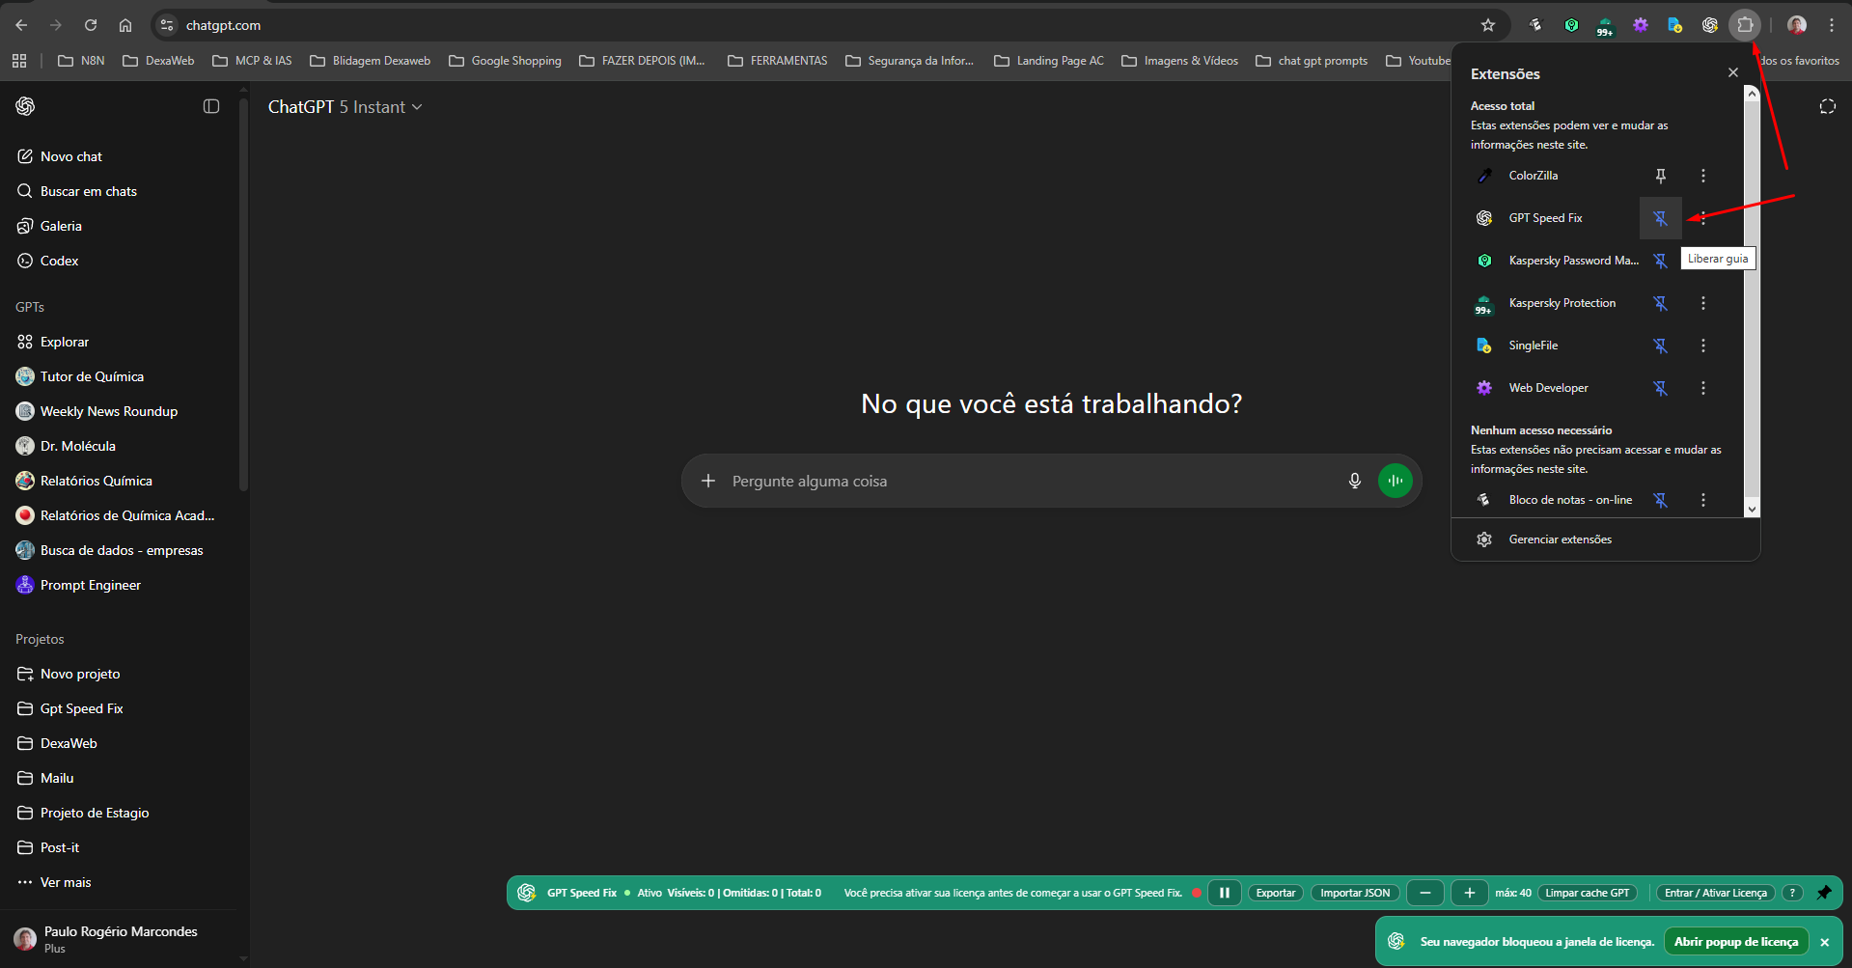Expand Ver mais under Projetos

coord(65,881)
